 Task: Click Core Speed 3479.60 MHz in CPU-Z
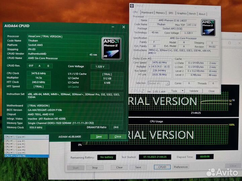pyautogui.click(x=159, y=62)
